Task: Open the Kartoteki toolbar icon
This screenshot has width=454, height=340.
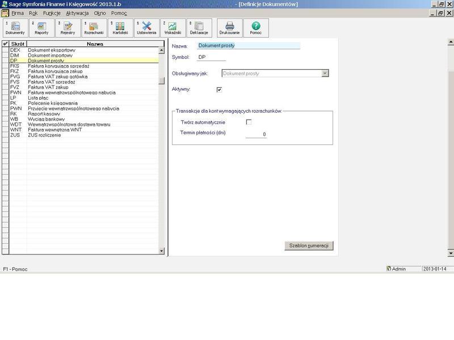Action: point(120,28)
